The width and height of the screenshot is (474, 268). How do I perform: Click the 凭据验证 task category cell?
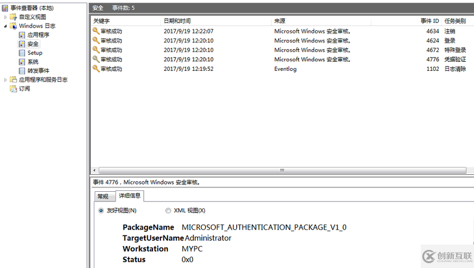(455, 59)
